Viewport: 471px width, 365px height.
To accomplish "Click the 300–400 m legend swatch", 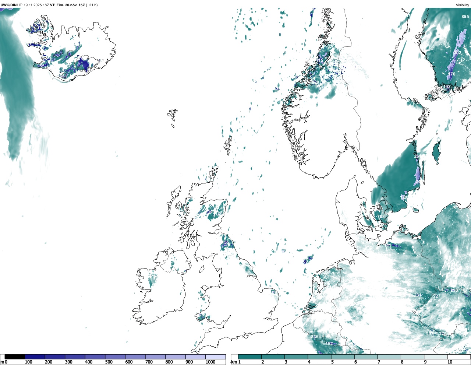I will click(75, 357).
